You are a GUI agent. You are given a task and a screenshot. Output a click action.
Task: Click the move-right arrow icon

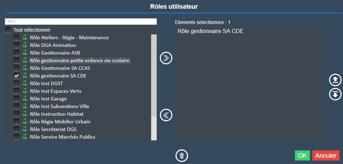point(166,58)
